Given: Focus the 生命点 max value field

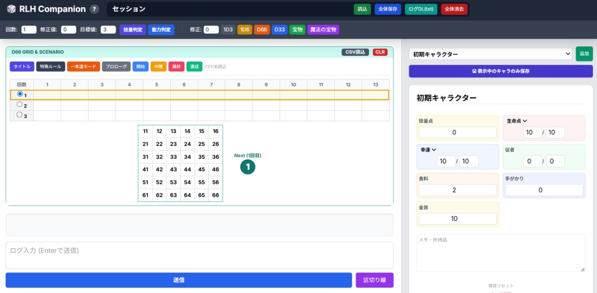Looking at the screenshot, I should (555, 133).
